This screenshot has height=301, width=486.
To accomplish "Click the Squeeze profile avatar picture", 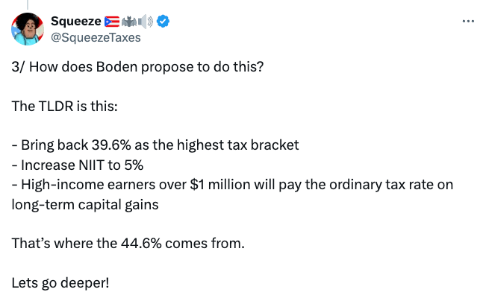I will point(27,28).
